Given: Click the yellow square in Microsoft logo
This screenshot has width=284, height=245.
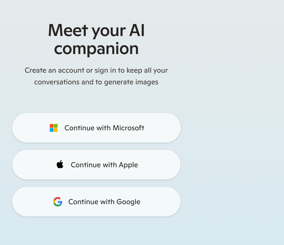Looking at the screenshot, I should tap(56, 130).
